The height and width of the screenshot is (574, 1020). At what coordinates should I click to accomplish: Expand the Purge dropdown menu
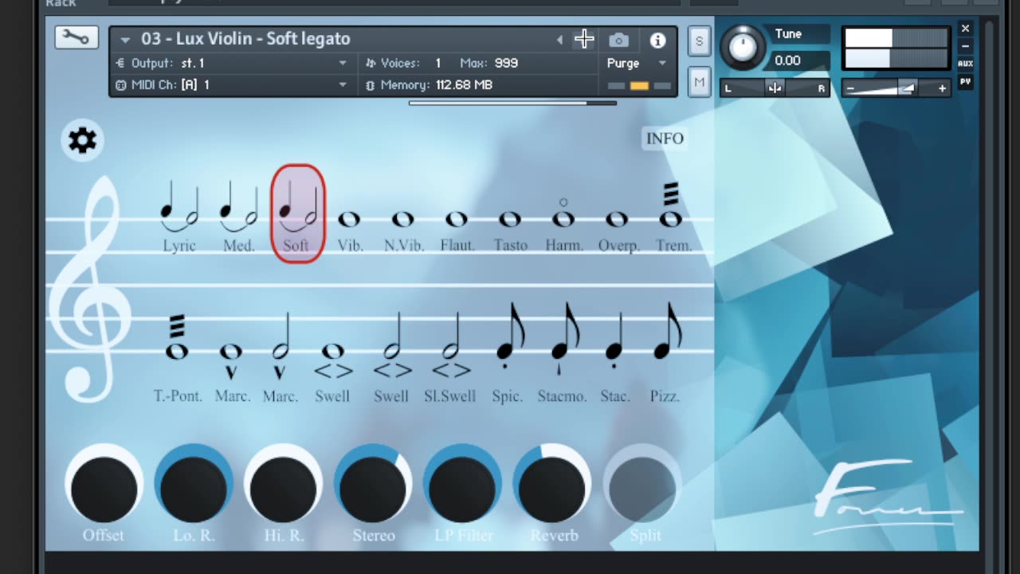pyautogui.click(x=637, y=63)
